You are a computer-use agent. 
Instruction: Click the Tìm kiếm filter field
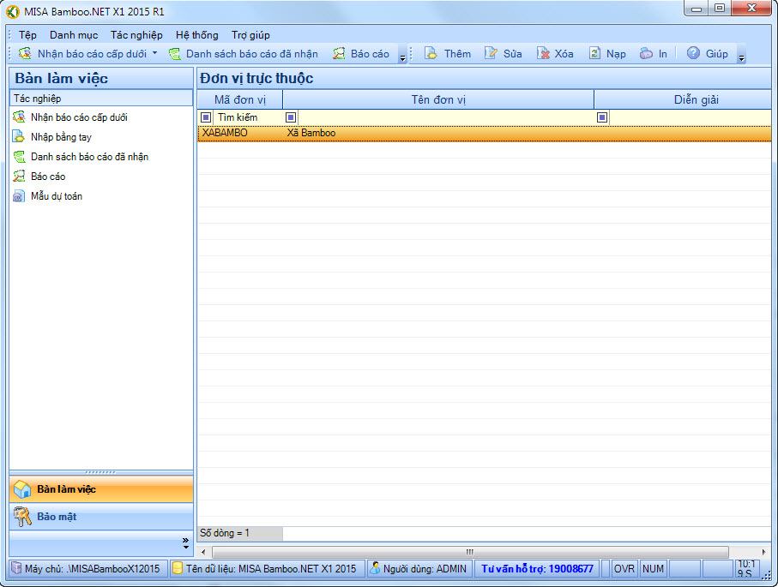pyautogui.click(x=247, y=117)
